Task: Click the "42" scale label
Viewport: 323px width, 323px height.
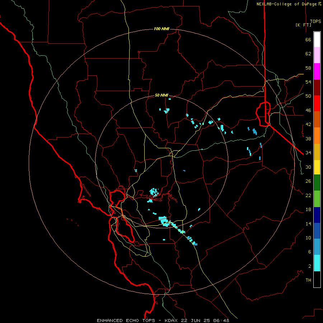Action: [308, 125]
